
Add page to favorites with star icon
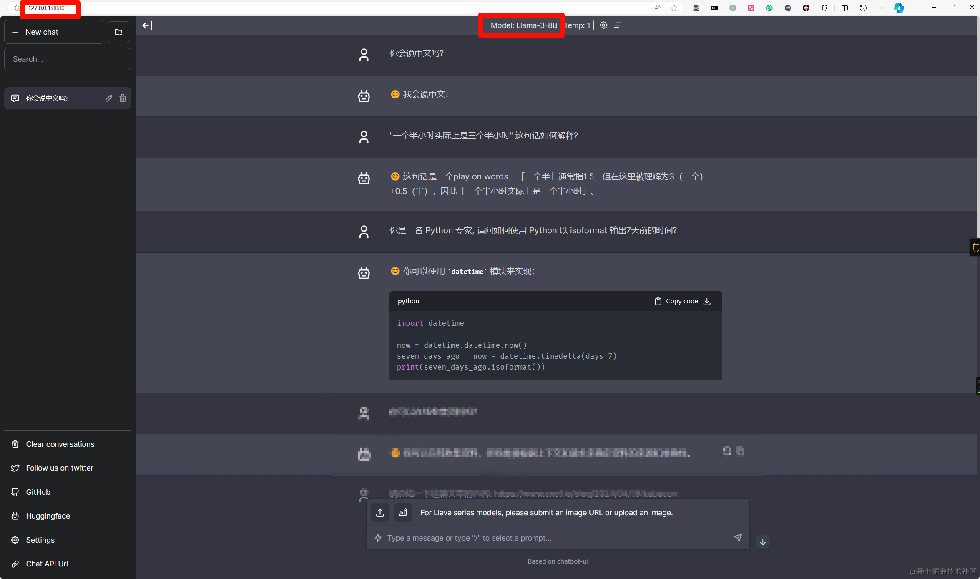[x=674, y=8]
